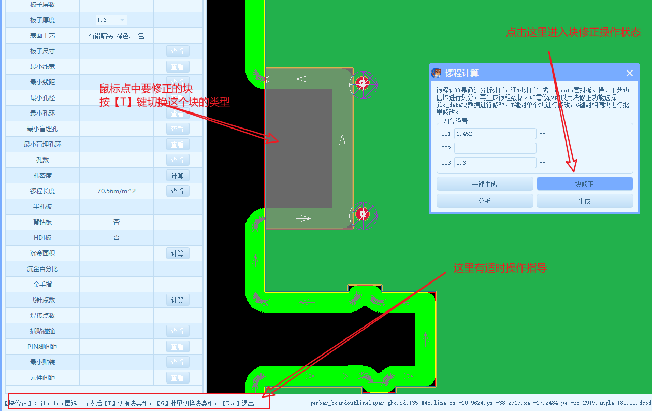Click 计算 for 飞针点数 row
Viewport: 652px width, 411px height.
click(177, 300)
